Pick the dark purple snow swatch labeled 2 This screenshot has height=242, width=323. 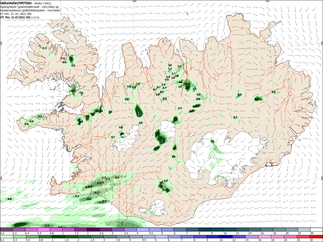tap(93, 230)
